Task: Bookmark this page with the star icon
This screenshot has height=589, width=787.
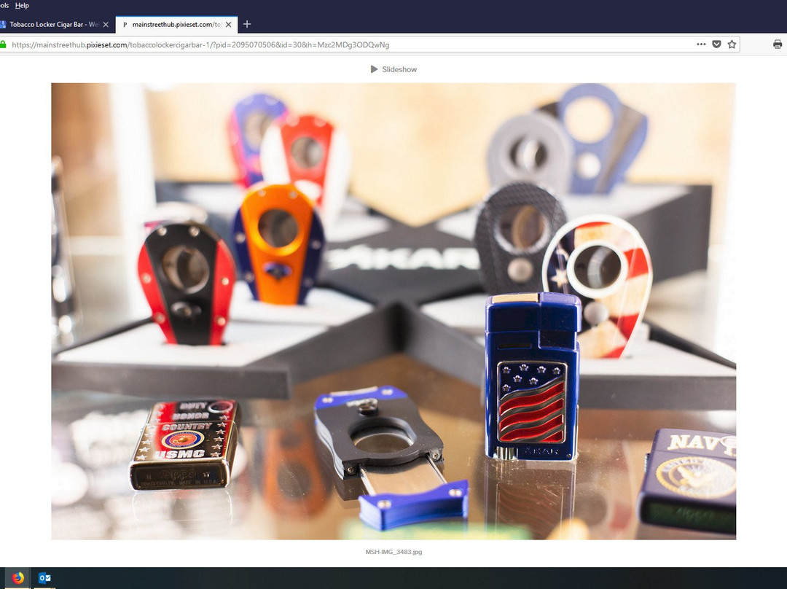Action: 732,44
